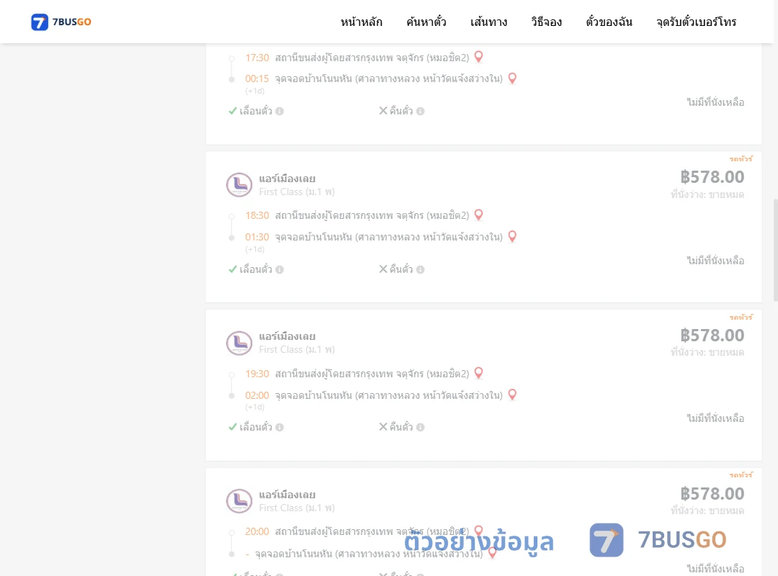This screenshot has width=778, height=576.
Task: Click เลื่อนตั๋ว label in the 18:30 trip
Action: coord(256,269)
